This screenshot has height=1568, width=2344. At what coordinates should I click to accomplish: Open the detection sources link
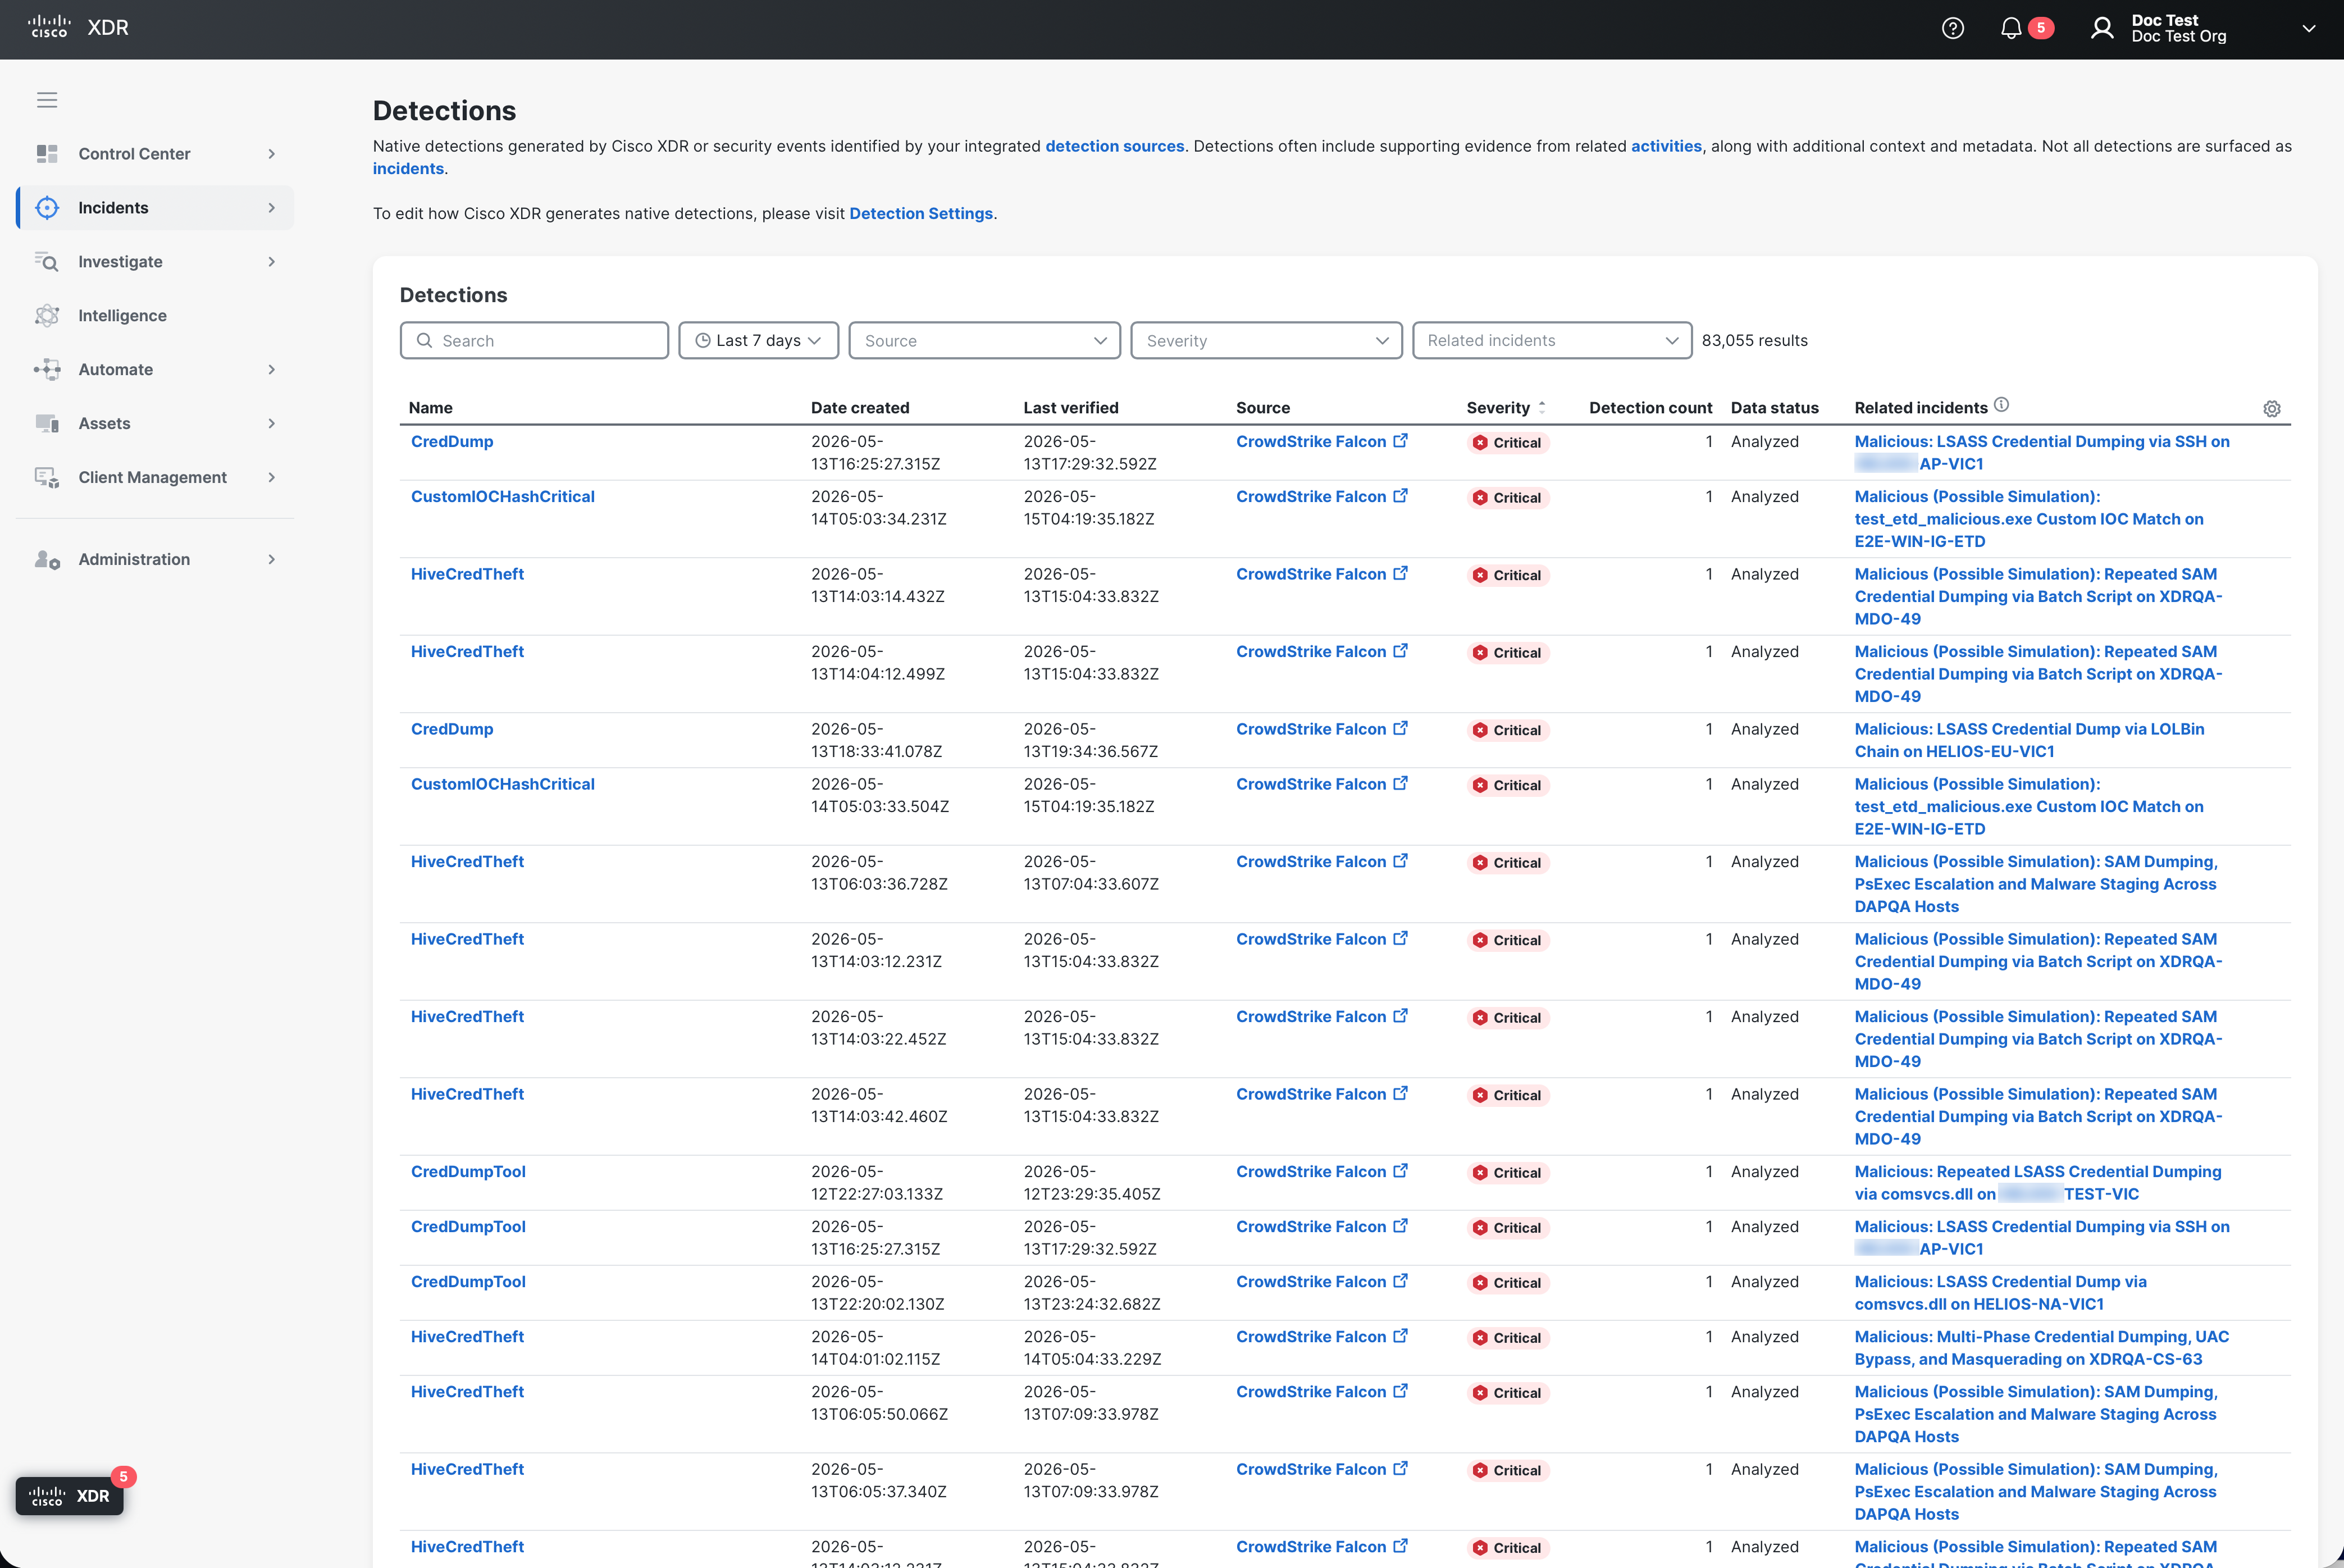pos(1114,147)
